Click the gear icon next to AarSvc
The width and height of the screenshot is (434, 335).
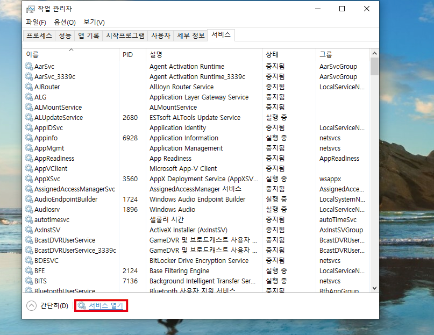[x=29, y=66]
